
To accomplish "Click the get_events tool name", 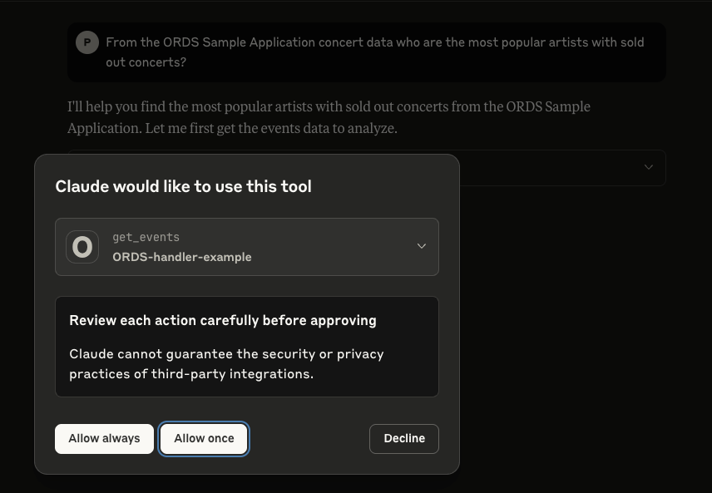I will click(146, 237).
